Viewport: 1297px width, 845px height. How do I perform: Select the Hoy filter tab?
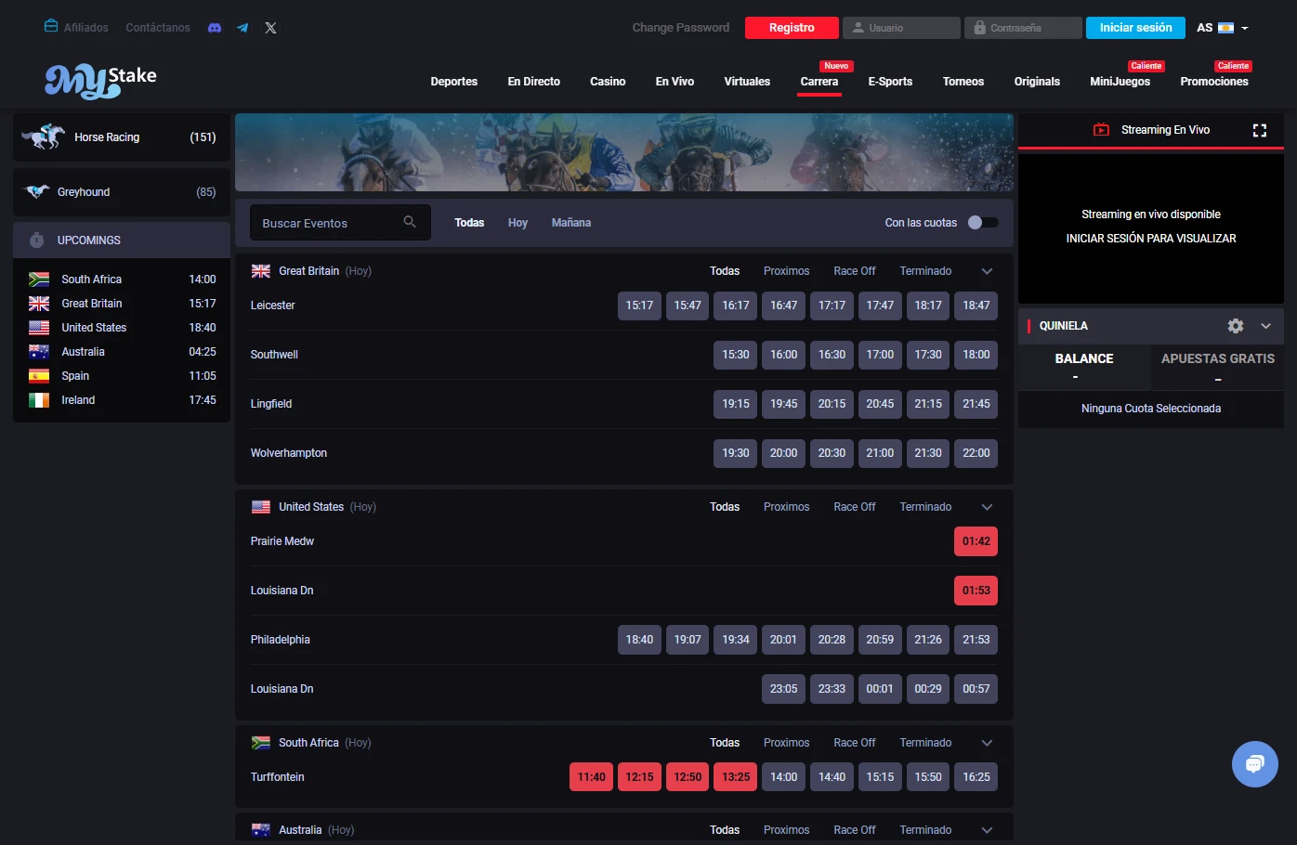click(x=517, y=223)
